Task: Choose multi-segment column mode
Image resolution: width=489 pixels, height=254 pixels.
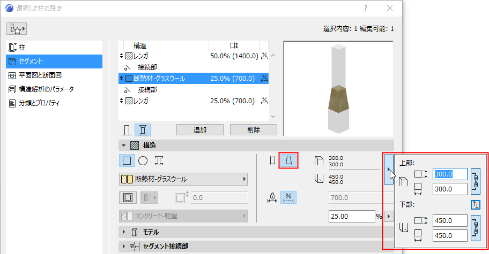Action: [143, 130]
